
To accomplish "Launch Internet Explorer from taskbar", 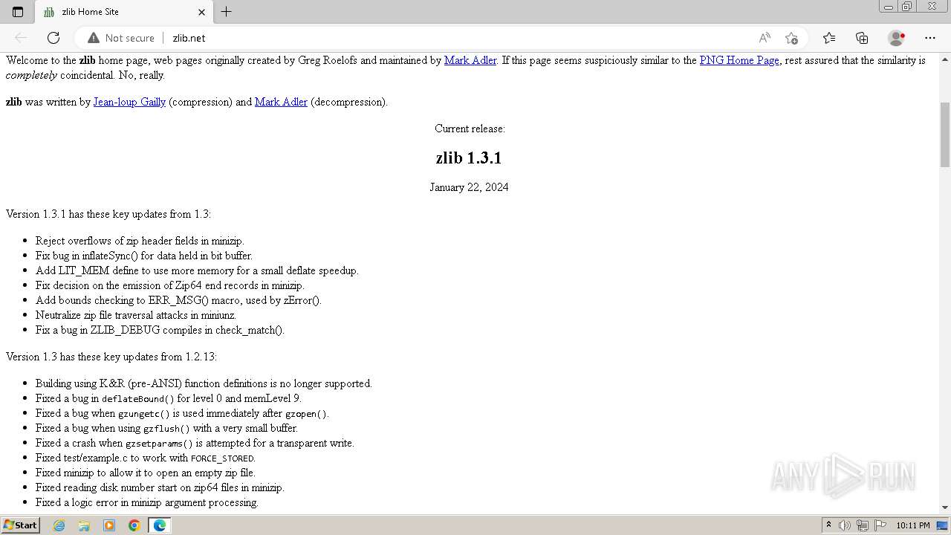I will point(59,525).
